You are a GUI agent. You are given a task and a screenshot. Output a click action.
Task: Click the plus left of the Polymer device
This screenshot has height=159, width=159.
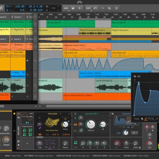tap(14, 131)
